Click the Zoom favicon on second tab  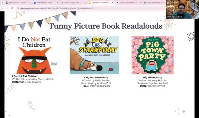(35, 3)
